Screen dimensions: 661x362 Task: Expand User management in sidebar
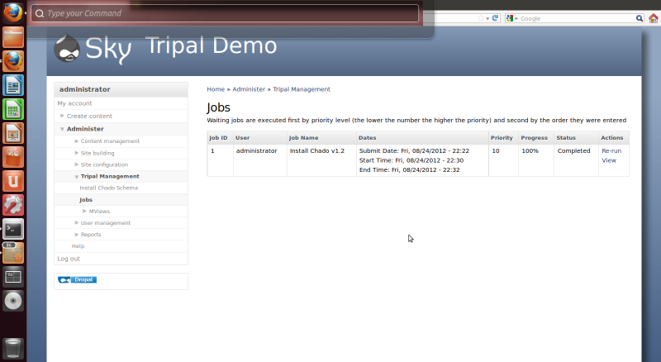click(77, 223)
